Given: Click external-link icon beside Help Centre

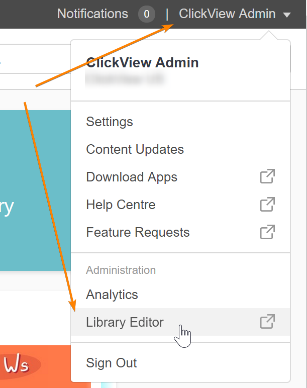Looking at the screenshot, I should tap(267, 205).
